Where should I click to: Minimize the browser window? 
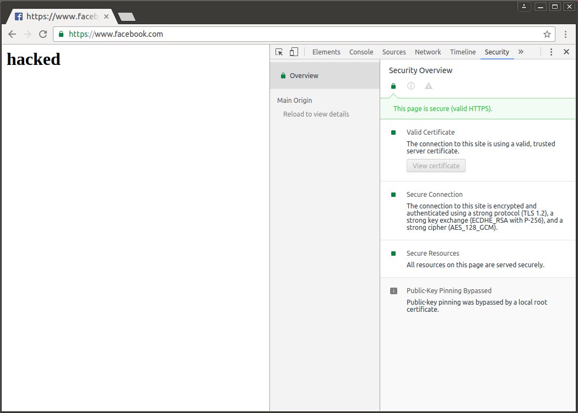point(541,6)
